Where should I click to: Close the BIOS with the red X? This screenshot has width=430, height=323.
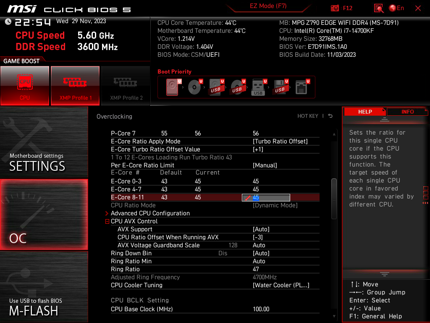click(x=418, y=8)
